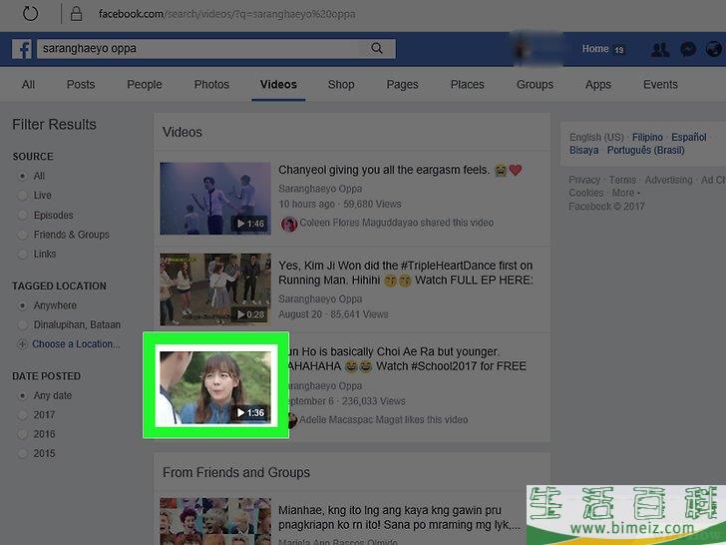Open the Privacy footer link
This screenshot has height=545, width=726.
click(x=584, y=180)
